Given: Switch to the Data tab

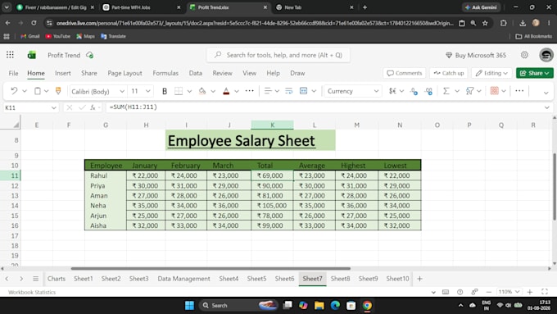Looking at the screenshot, I should point(196,73).
